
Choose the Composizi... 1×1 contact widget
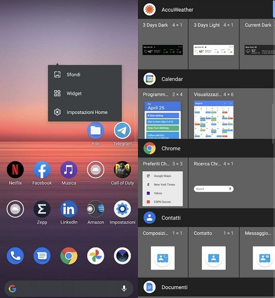click(x=163, y=252)
